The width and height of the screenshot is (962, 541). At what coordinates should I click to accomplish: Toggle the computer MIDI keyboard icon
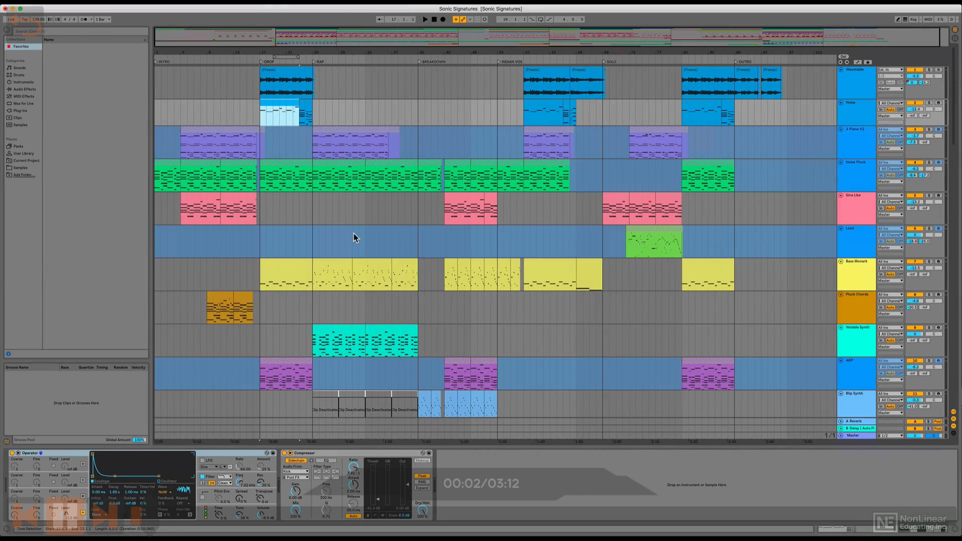point(905,20)
